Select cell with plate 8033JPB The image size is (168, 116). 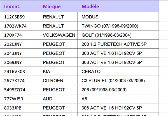(19, 108)
